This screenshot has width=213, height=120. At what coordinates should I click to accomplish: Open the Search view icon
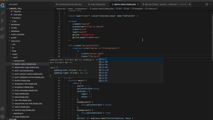click(x=2, y=13)
